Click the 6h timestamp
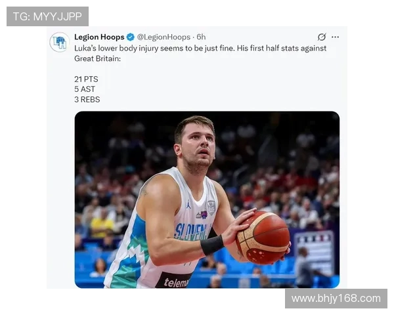The image size is (394, 315). (x=201, y=37)
